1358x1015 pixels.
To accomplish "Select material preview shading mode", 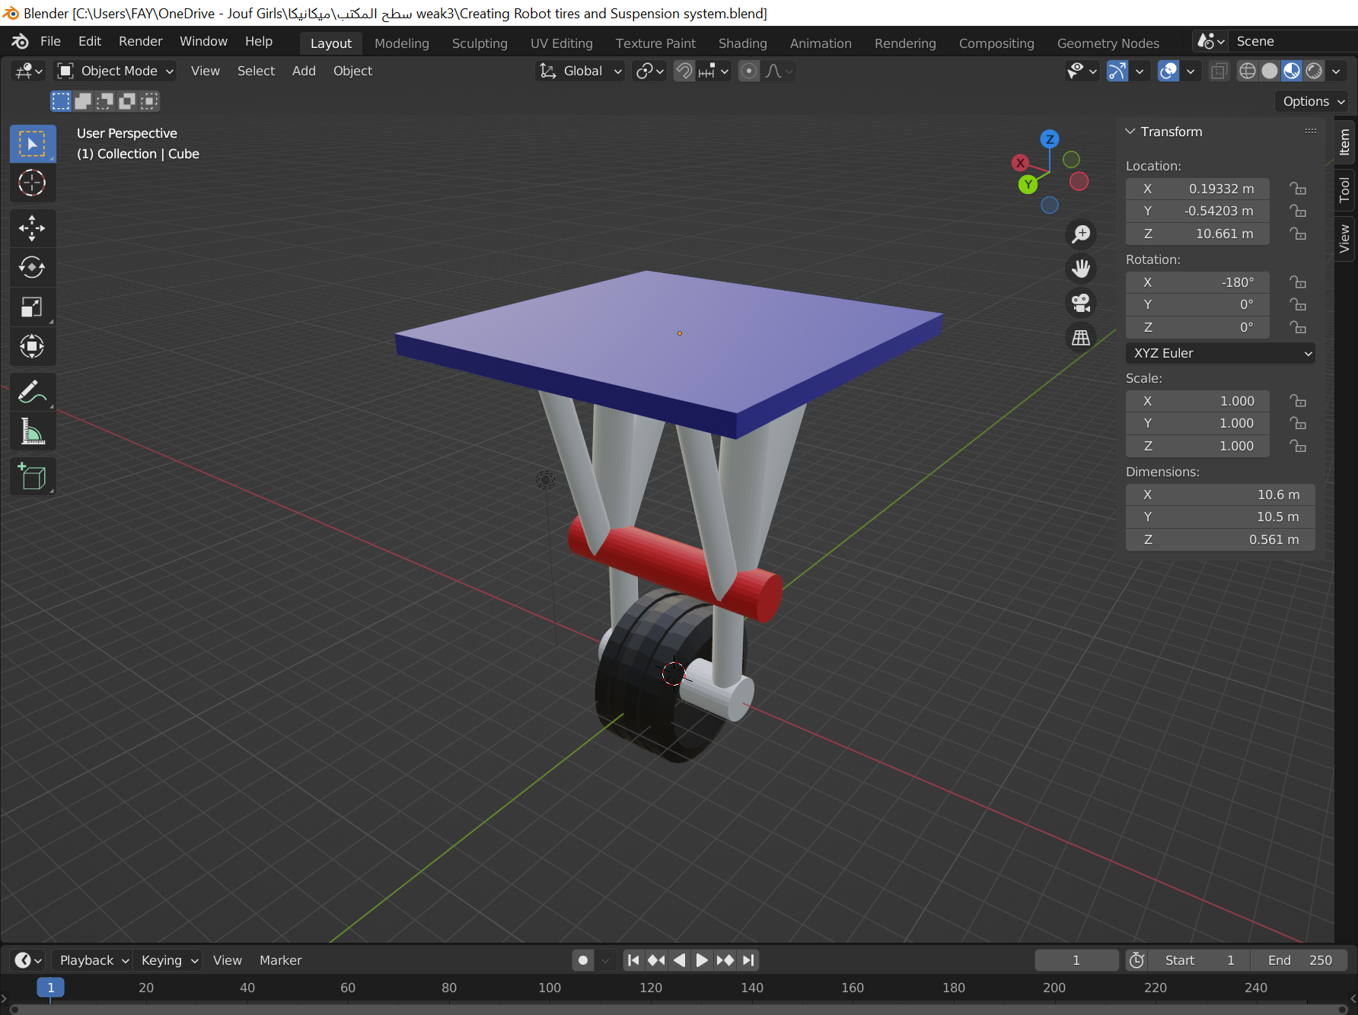I will (x=1292, y=71).
